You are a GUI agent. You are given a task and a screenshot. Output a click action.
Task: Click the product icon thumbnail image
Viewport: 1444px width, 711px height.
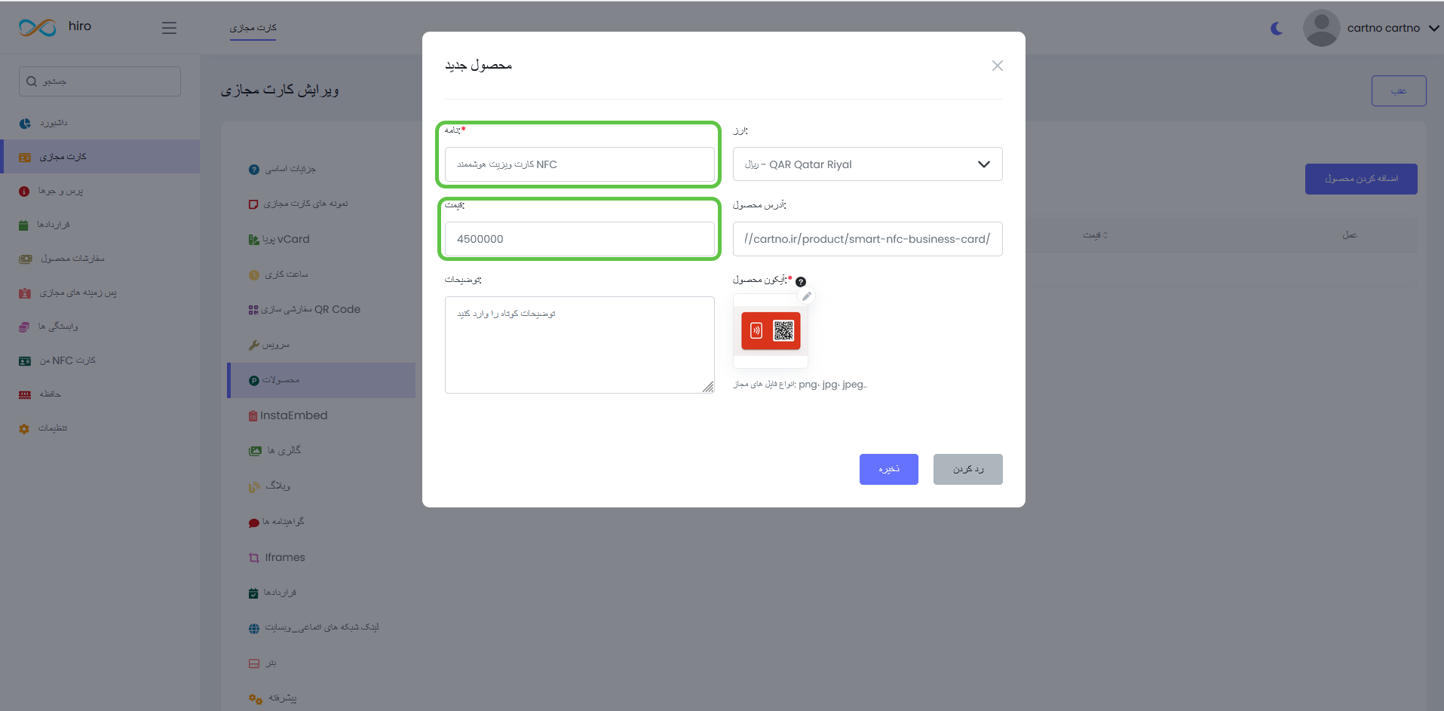point(770,331)
